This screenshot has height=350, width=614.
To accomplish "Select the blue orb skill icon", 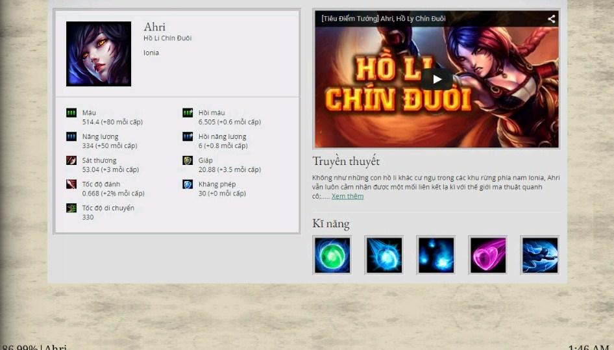I will (384, 255).
